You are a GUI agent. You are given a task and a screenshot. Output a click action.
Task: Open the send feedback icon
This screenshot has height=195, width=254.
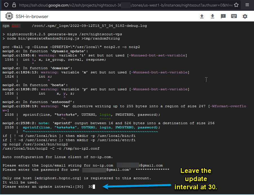pos(223,16)
